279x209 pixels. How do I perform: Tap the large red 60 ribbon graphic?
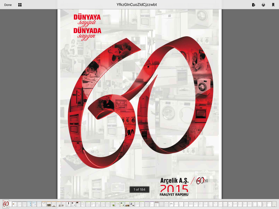click(141, 102)
